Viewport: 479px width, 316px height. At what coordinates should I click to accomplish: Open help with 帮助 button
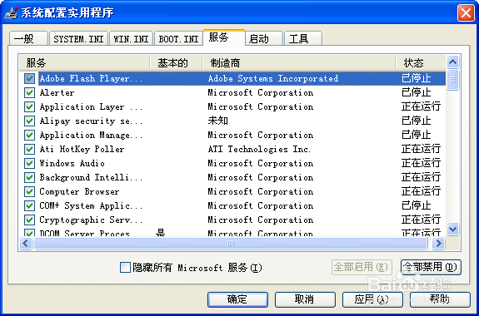tap(440, 299)
